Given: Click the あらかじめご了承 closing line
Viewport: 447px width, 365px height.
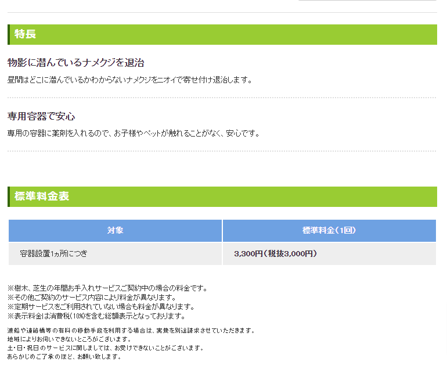Looking at the screenshot, I should pyautogui.click(x=64, y=357).
